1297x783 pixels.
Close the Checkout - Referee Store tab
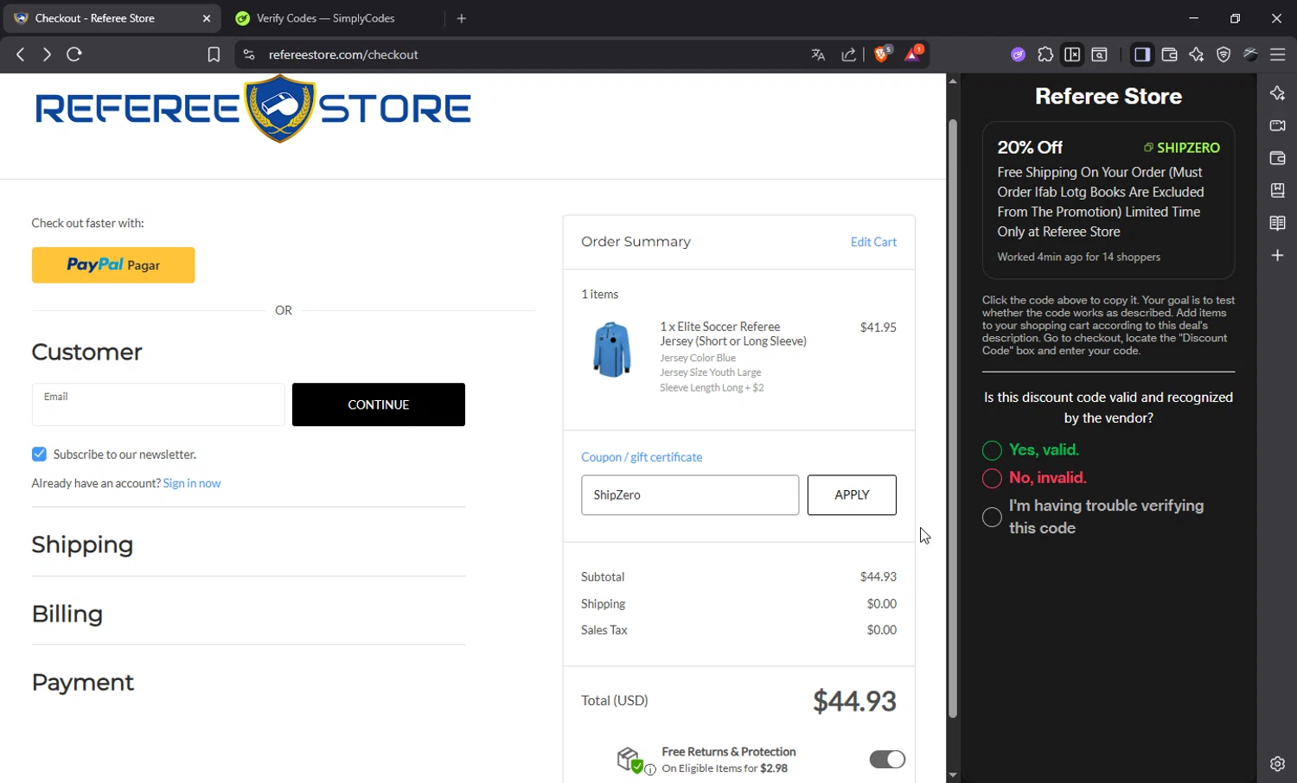pos(206,18)
